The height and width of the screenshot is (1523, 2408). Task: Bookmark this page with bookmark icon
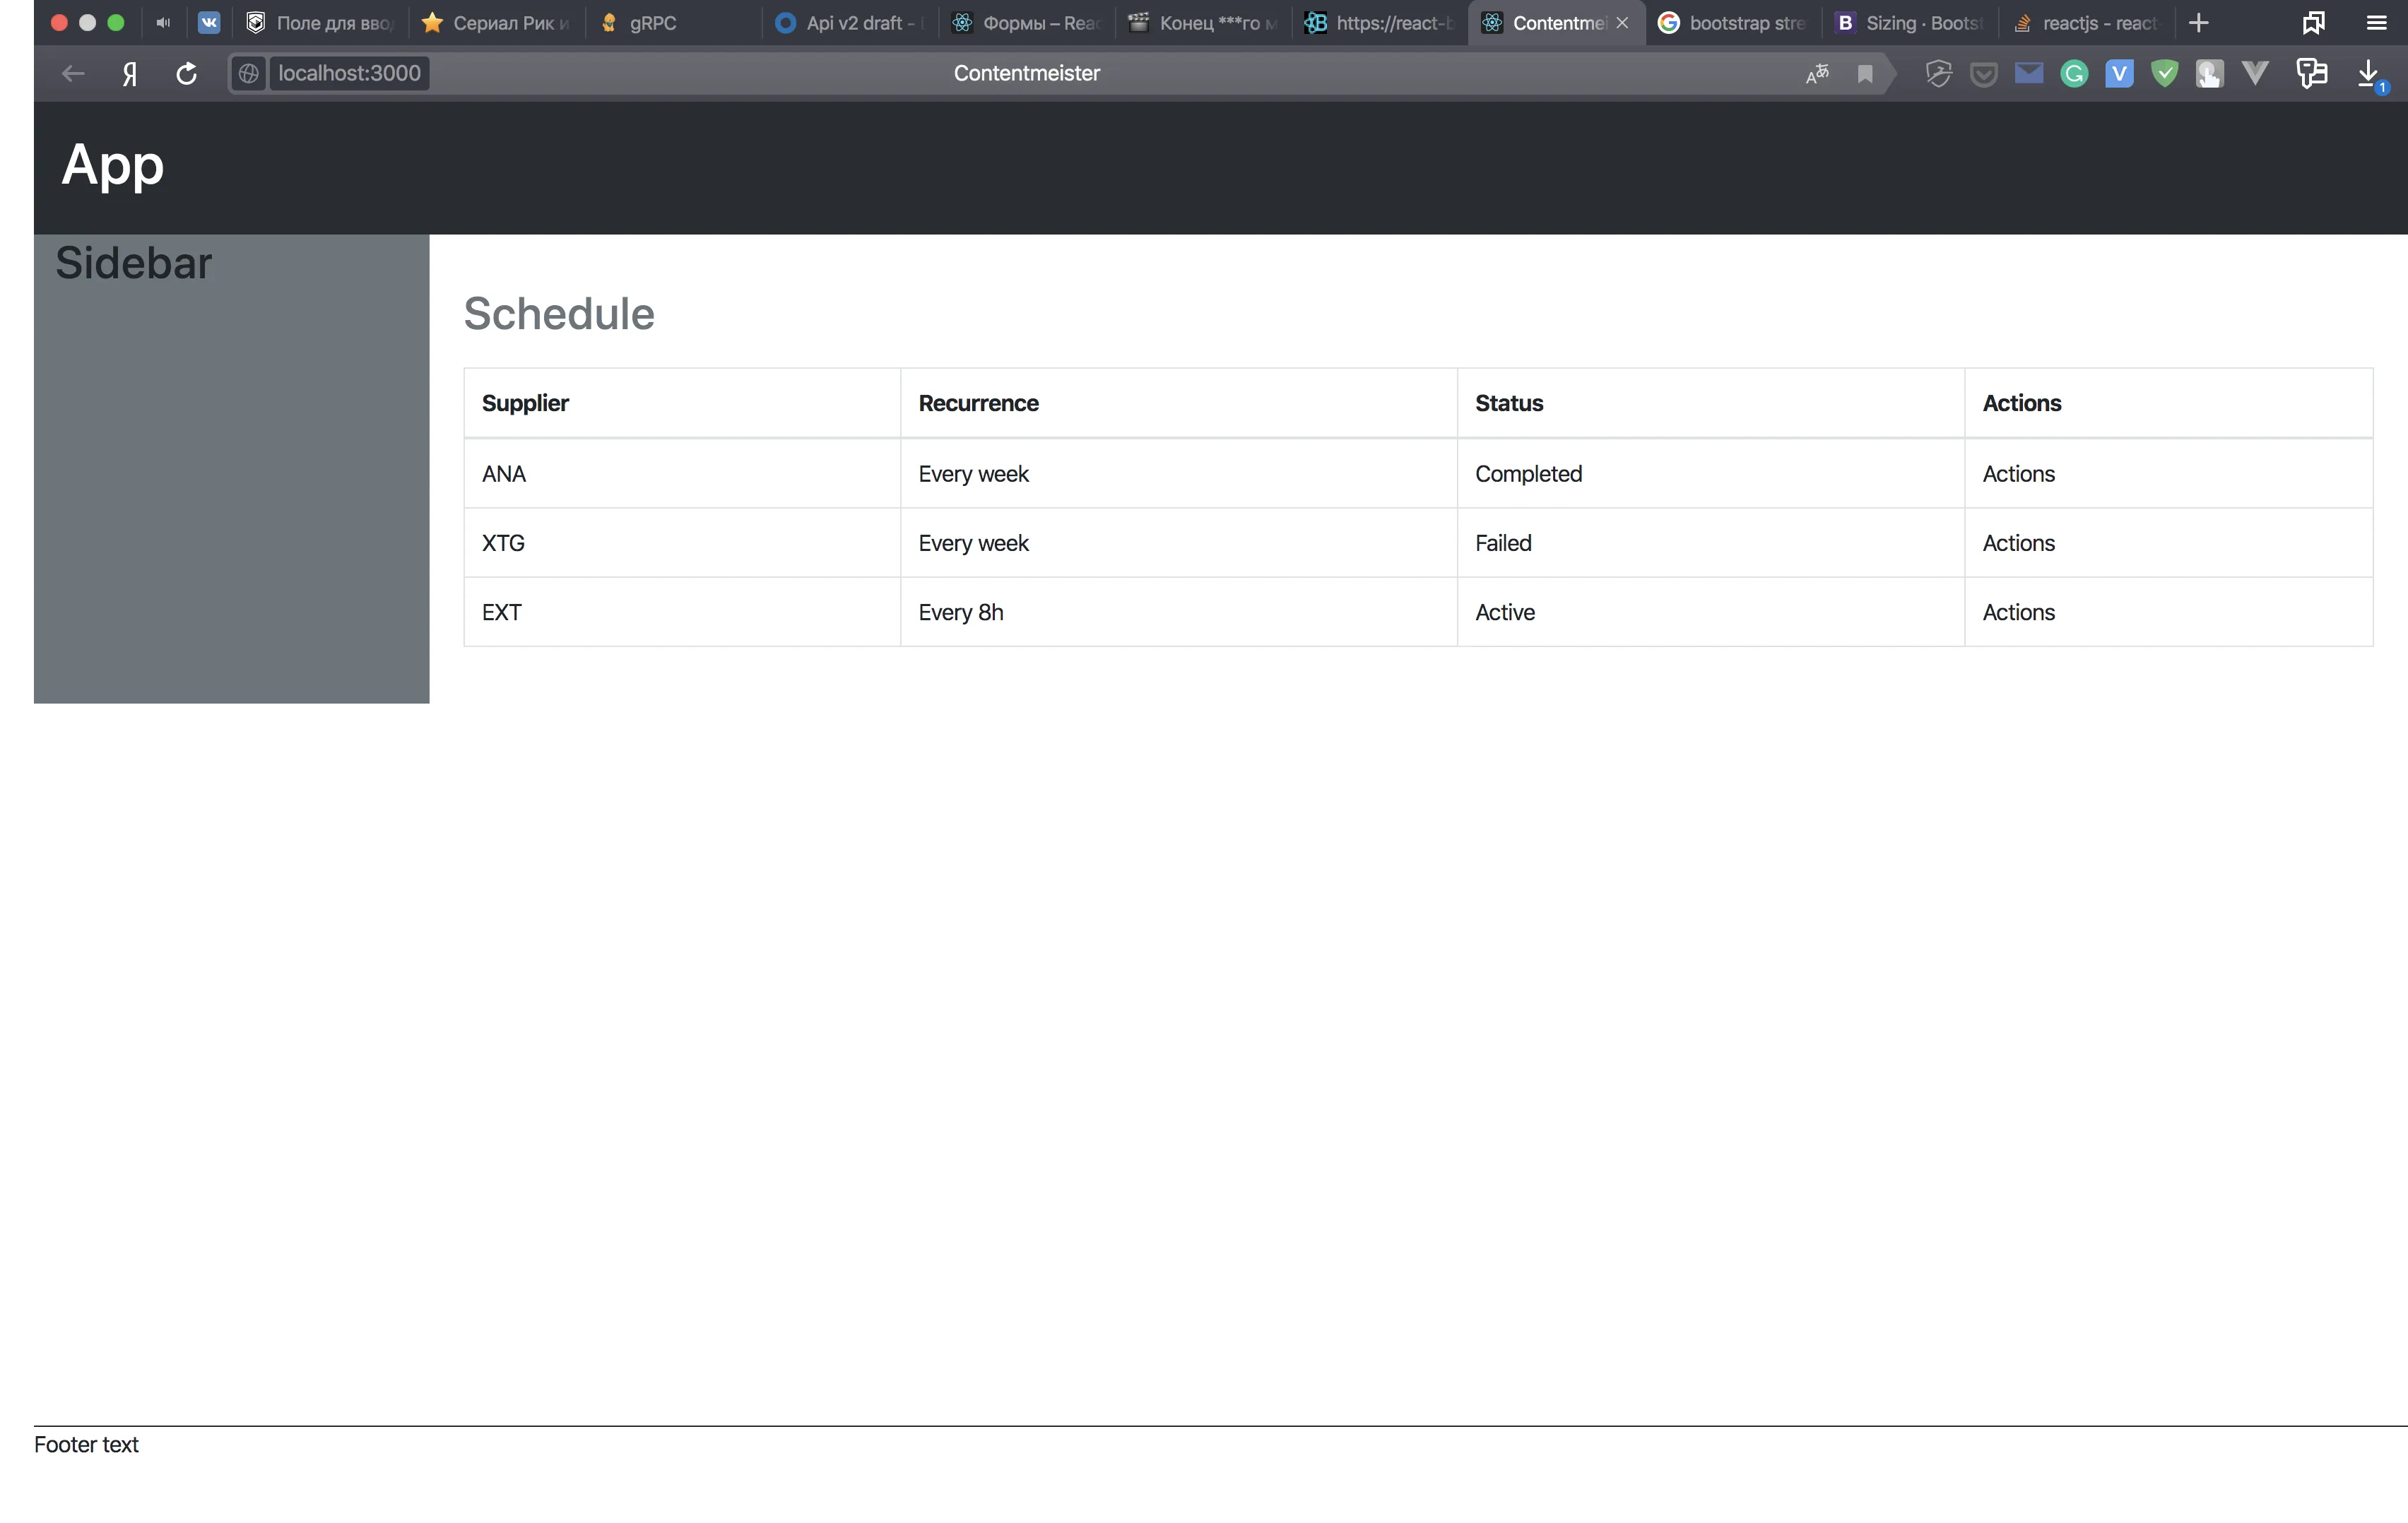[1865, 73]
